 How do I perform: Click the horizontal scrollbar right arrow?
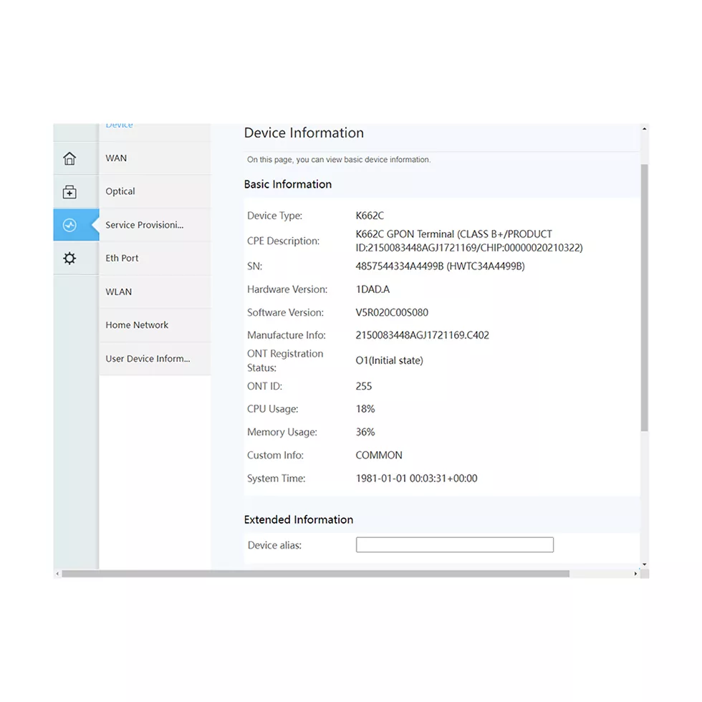pyautogui.click(x=635, y=574)
